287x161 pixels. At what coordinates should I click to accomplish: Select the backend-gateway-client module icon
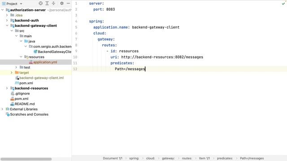click(x=12, y=25)
